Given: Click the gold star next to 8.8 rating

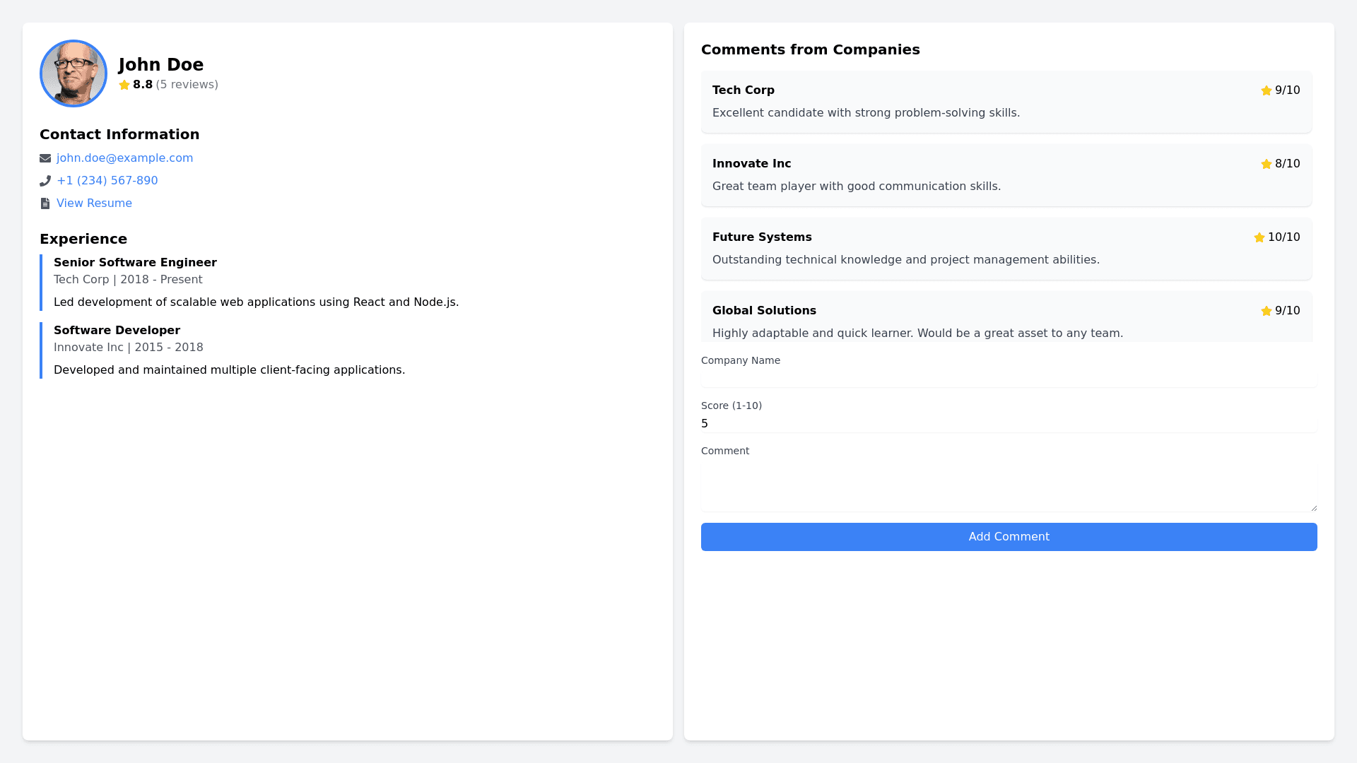Looking at the screenshot, I should click(124, 85).
